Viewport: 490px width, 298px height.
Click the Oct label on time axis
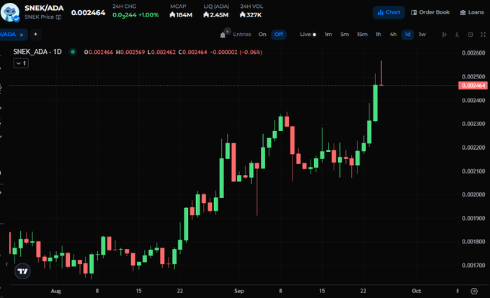[x=416, y=291]
